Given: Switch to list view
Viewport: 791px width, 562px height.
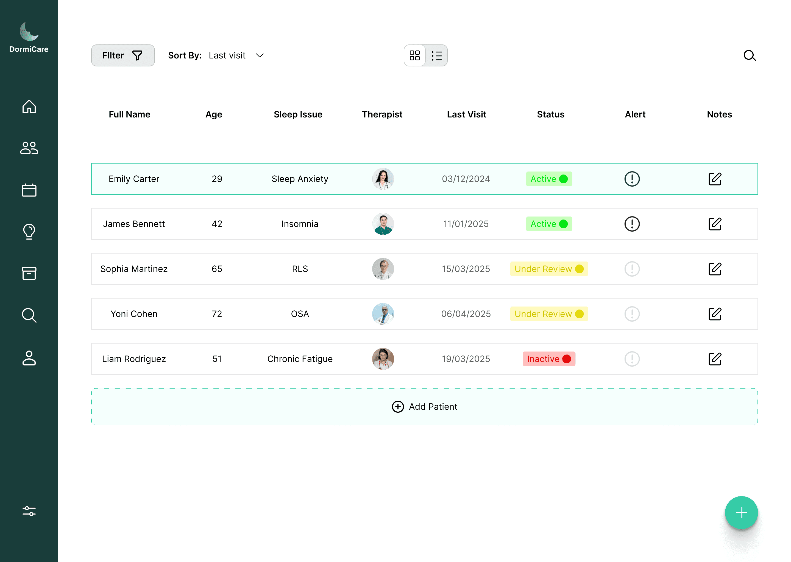Looking at the screenshot, I should (x=436, y=55).
